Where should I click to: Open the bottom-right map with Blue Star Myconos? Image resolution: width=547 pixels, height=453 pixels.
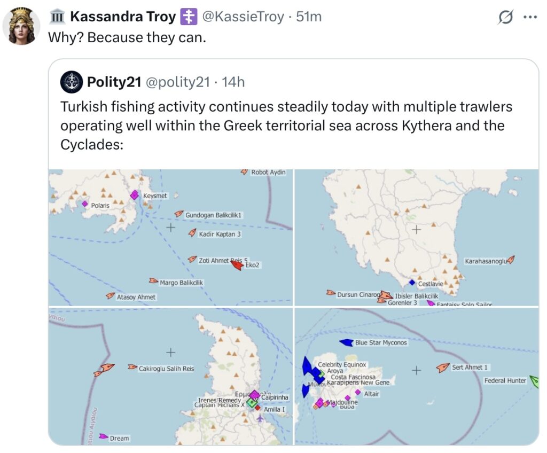pyautogui.click(x=417, y=376)
